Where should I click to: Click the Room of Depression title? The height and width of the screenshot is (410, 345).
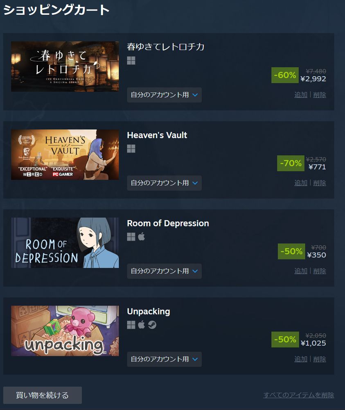[x=168, y=223]
